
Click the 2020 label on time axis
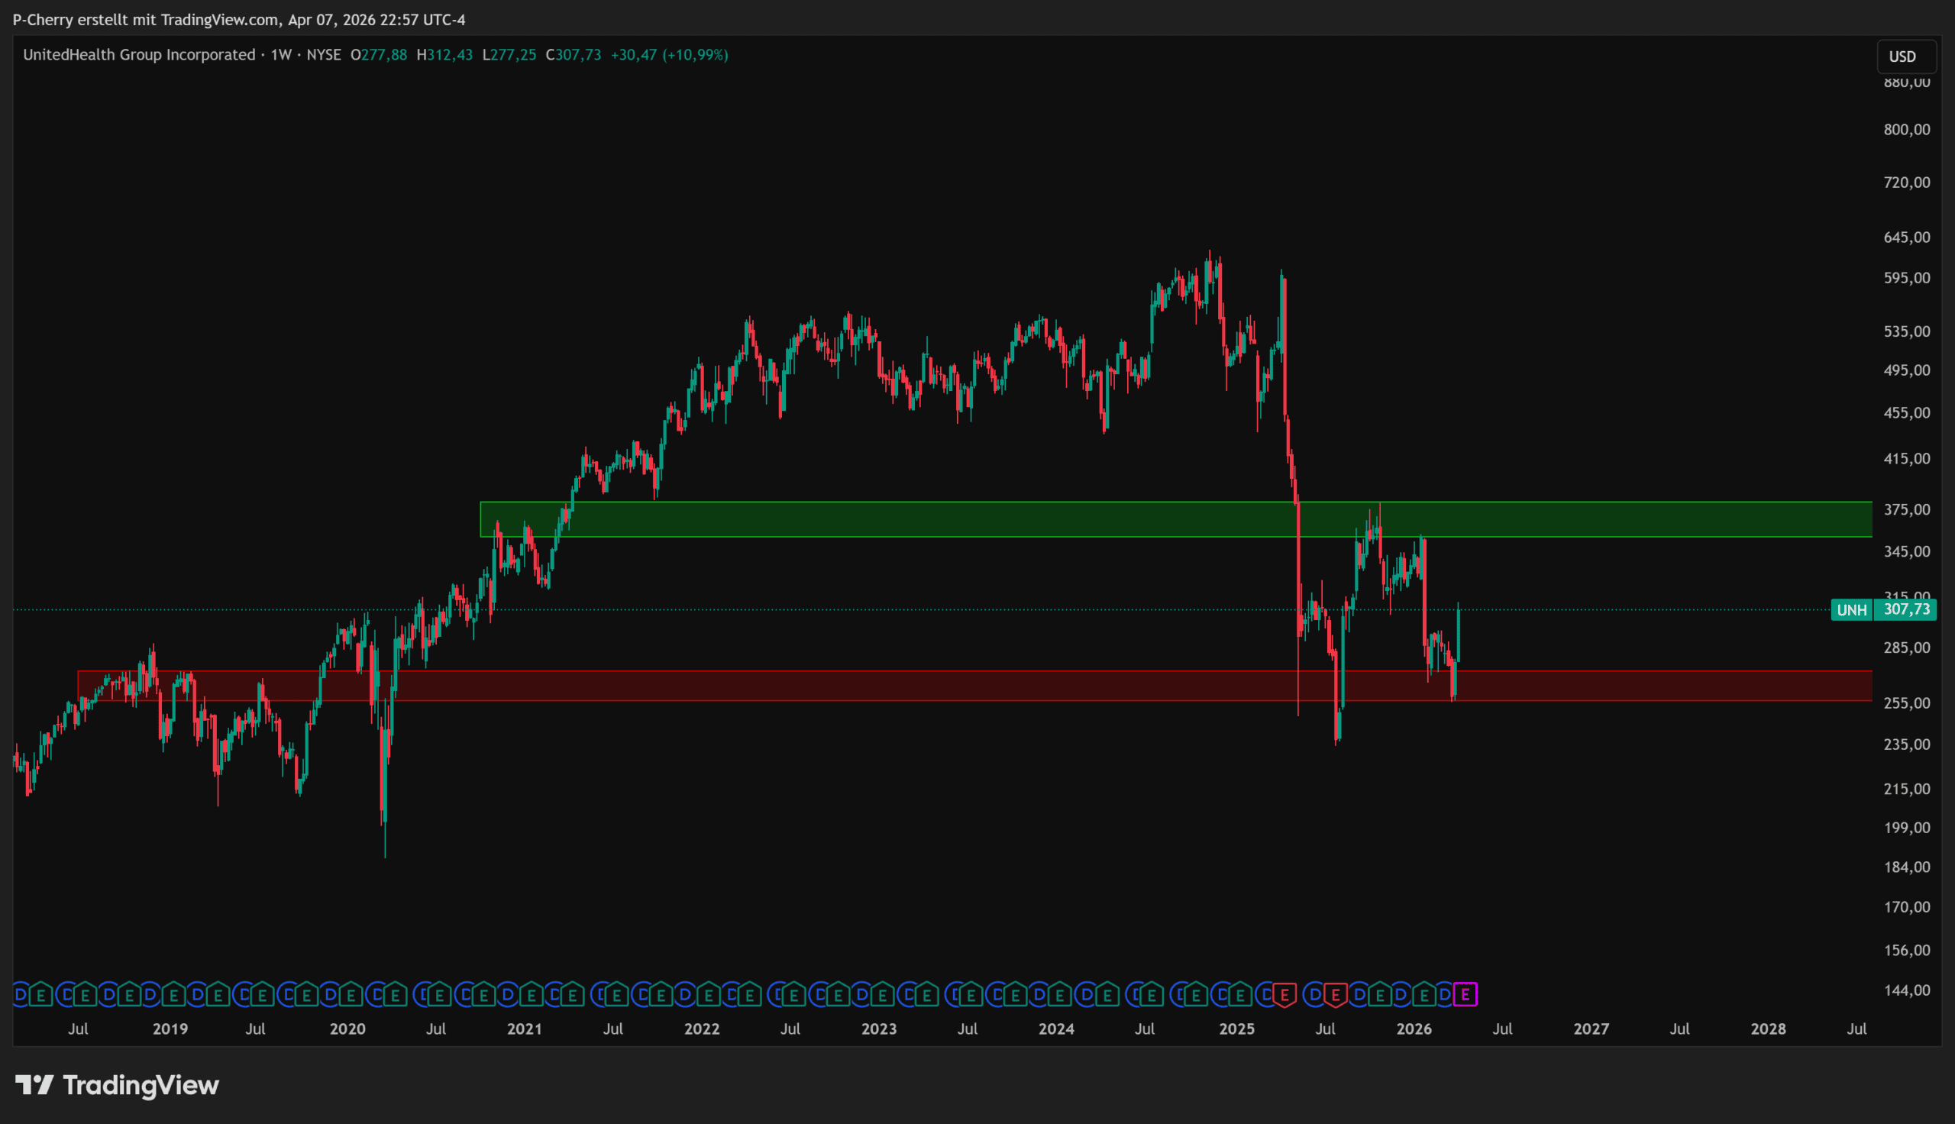[x=347, y=1029]
